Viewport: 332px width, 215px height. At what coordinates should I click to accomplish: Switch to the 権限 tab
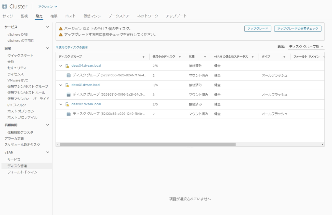(x=54, y=16)
